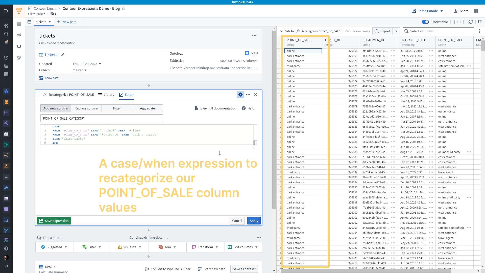Switch to the Editor tab

(127, 95)
